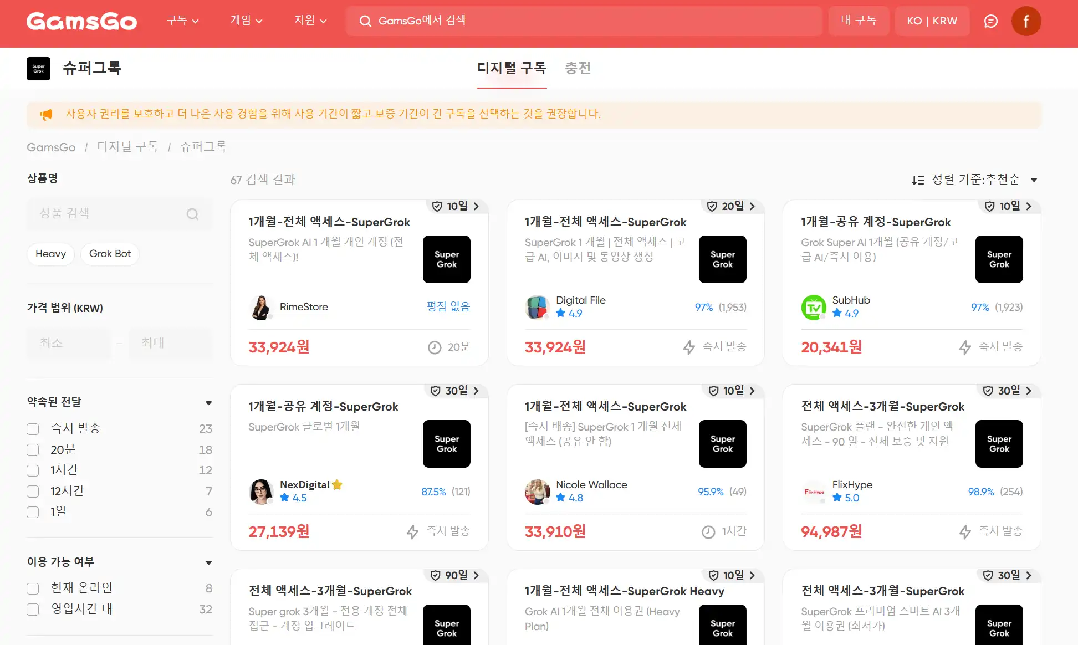Collapse the 약속된 전달 filter section
The height and width of the screenshot is (645, 1078).
209,403
